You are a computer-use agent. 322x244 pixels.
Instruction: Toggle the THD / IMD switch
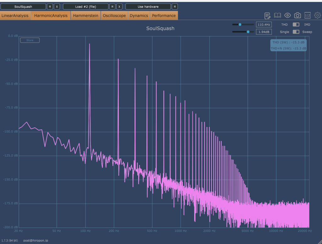point(296,25)
